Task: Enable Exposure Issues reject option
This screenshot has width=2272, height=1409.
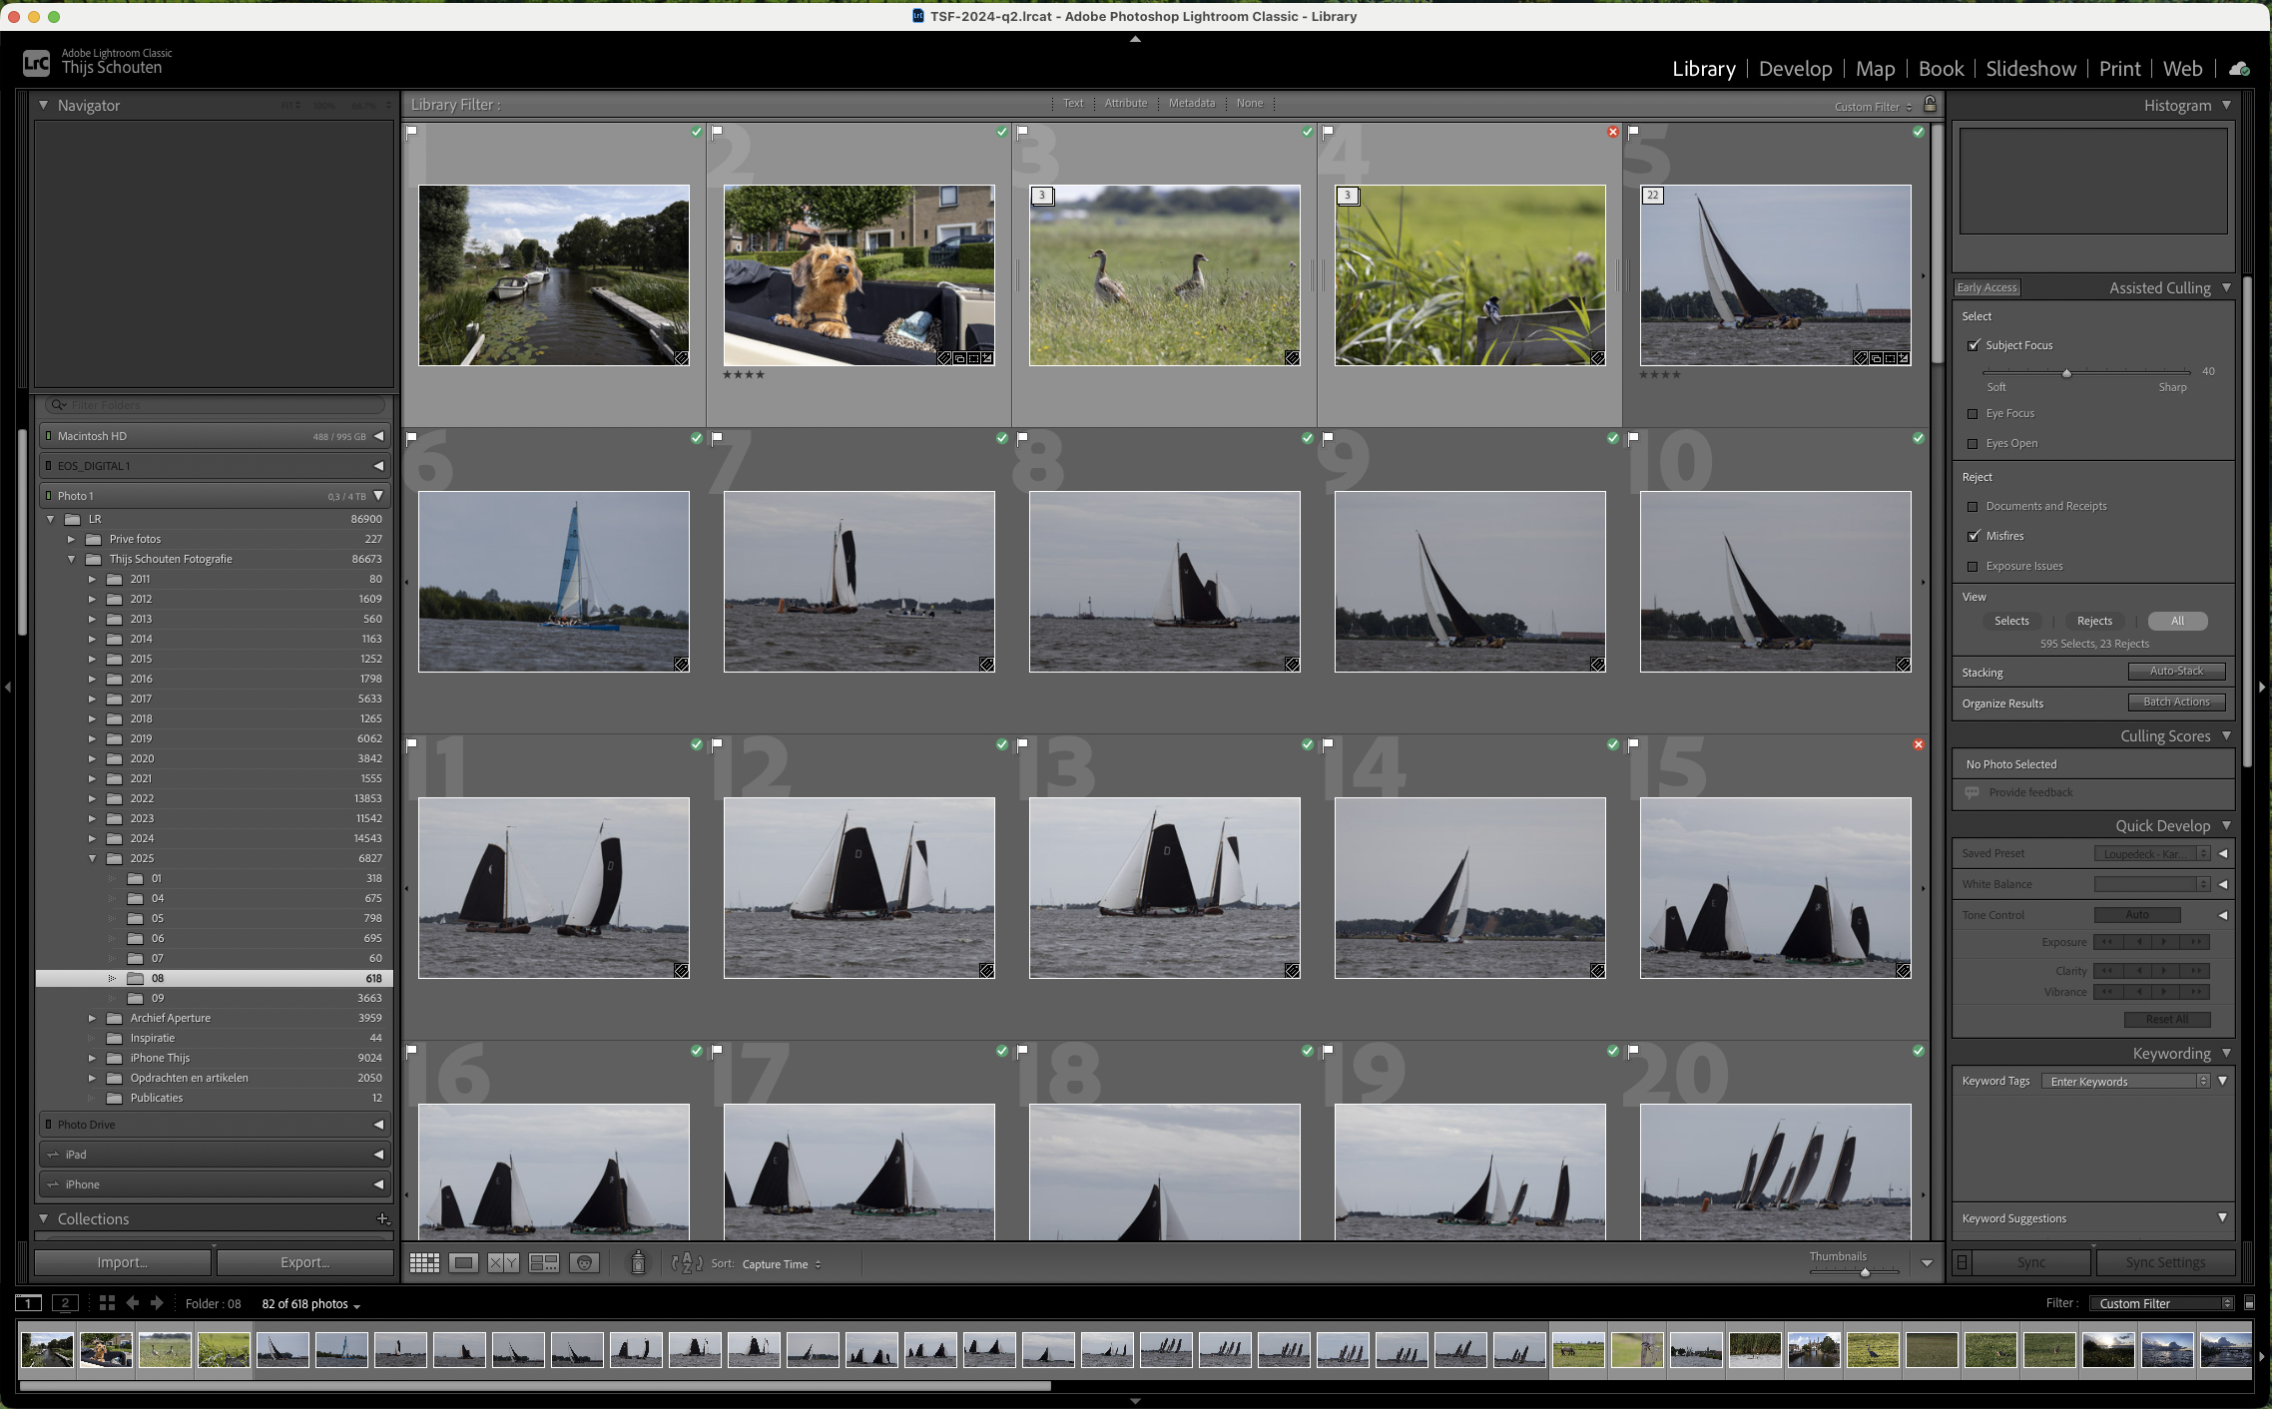Action: [x=1973, y=567]
